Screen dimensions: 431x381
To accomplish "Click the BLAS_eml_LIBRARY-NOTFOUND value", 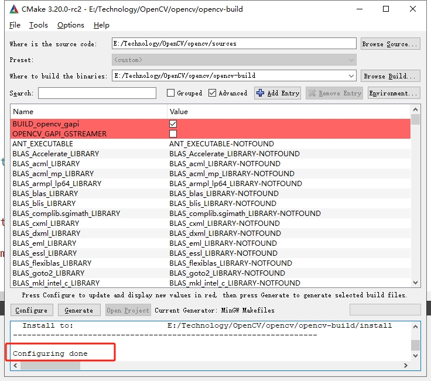I will click(223, 243).
